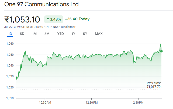Click the 12:30 PM time axis label
173x109 pixels.
(x=92, y=103)
